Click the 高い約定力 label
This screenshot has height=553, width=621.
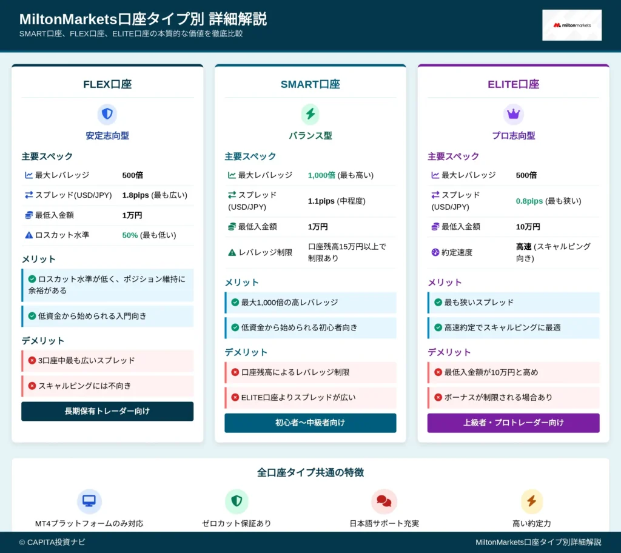point(531,523)
